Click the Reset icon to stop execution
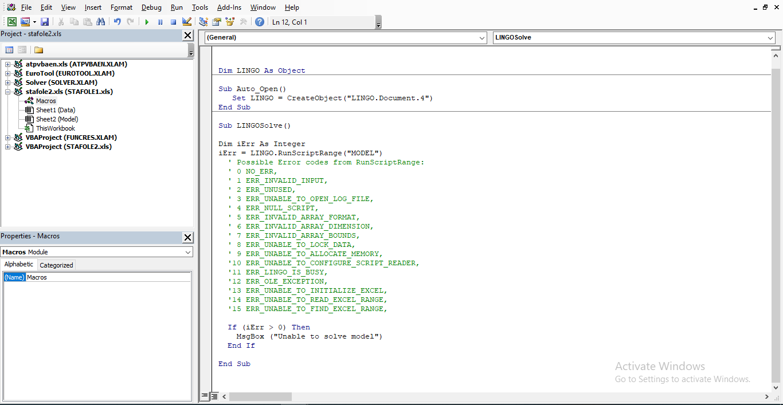This screenshot has width=783, height=405. coord(173,21)
